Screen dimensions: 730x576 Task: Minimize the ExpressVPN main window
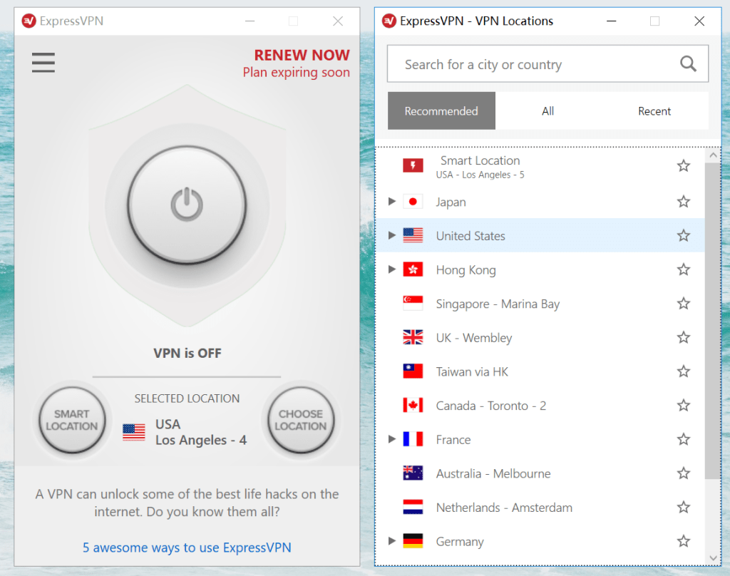pos(250,21)
